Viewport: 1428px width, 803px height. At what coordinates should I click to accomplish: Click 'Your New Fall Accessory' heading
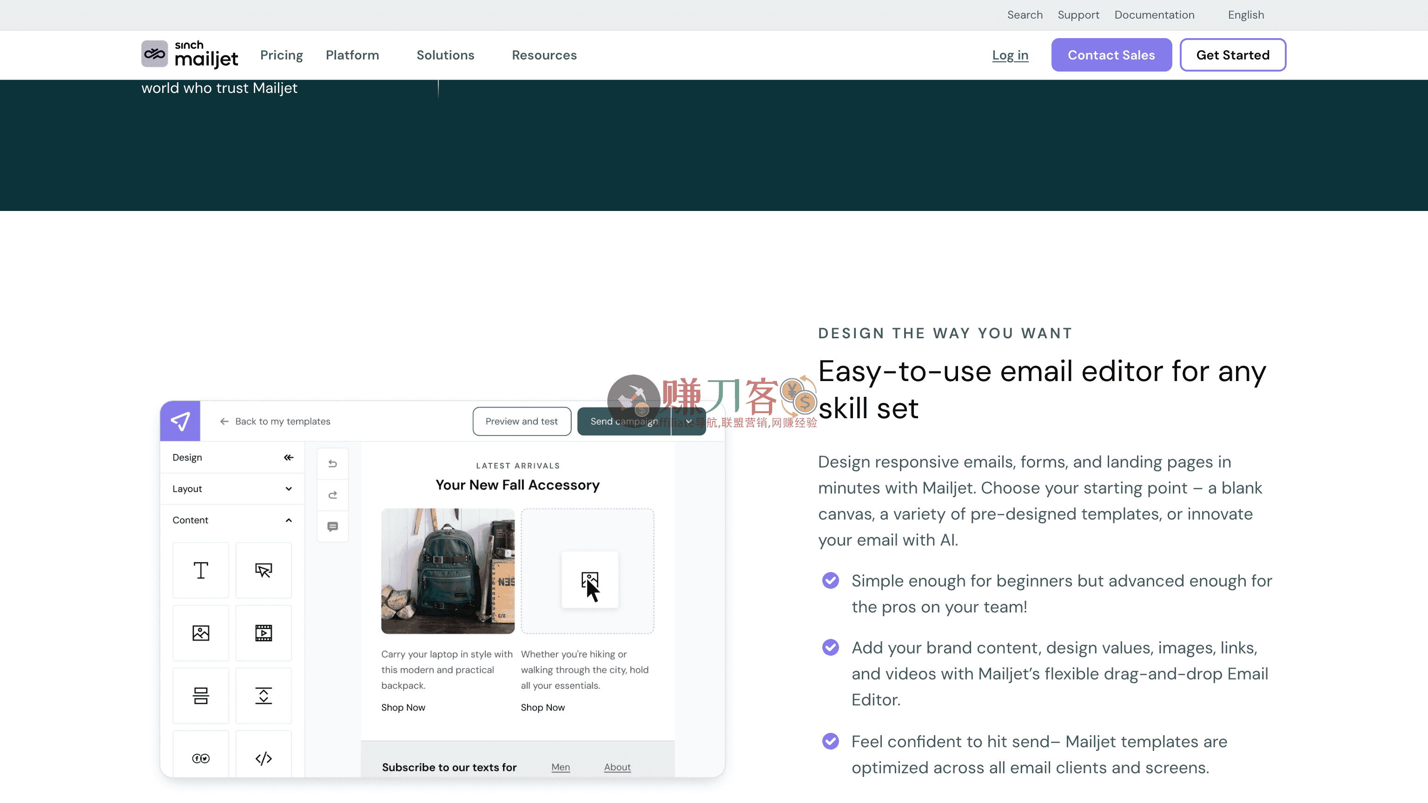[x=517, y=485]
